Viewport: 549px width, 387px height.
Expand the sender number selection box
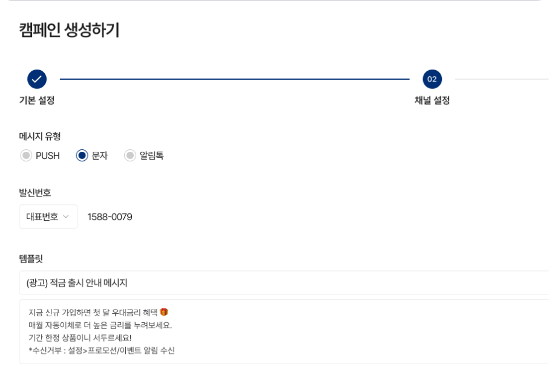click(x=48, y=216)
